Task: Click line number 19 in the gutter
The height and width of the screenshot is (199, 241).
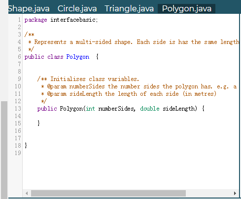Action: coord(18,153)
